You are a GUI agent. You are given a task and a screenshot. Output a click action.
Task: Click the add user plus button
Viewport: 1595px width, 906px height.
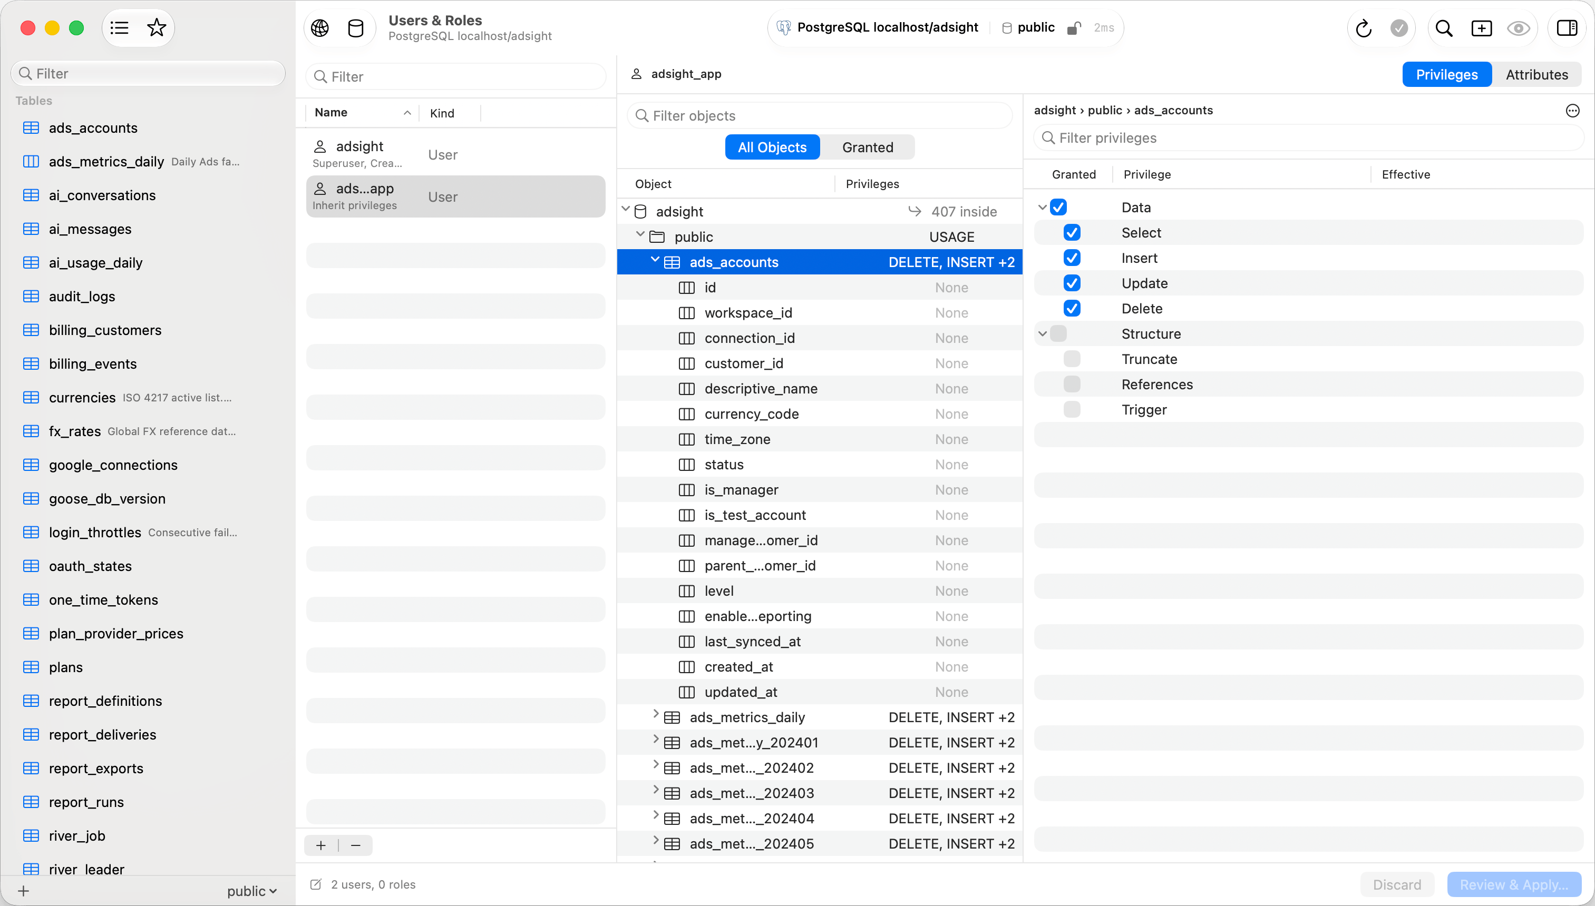point(320,845)
